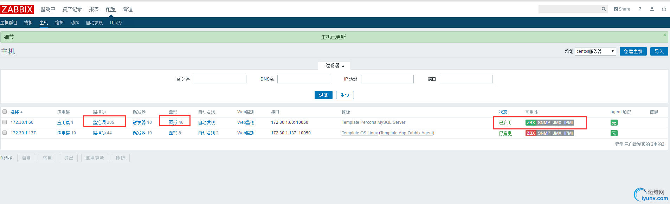Open the help question mark icon
Screen dimensions: 670x204
point(640,9)
